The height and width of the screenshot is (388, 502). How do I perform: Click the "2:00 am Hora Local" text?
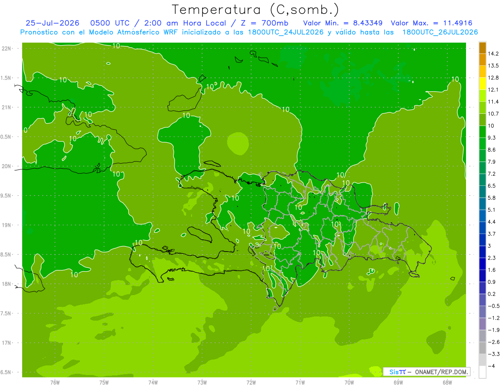(186, 23)
